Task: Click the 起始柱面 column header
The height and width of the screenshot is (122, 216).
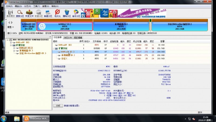Action: tap(114, 41)
